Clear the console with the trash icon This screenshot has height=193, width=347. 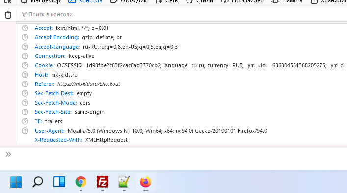click(8, 15)
